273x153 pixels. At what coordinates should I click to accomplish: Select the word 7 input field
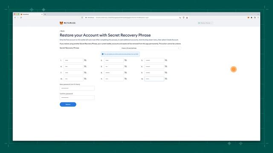click(73, 73)
